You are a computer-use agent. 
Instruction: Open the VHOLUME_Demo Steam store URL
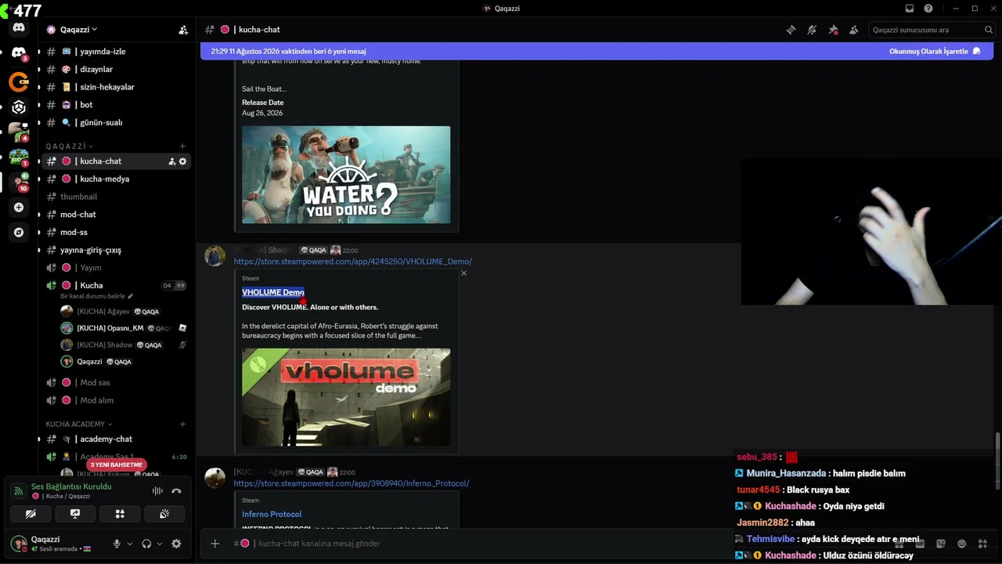tap(352, 262)
